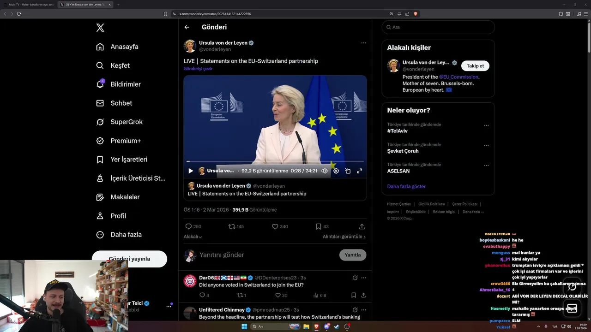Screen dimensions: 591x332
Task: Open account switcher dots near Telci
Action: [169, 306]
